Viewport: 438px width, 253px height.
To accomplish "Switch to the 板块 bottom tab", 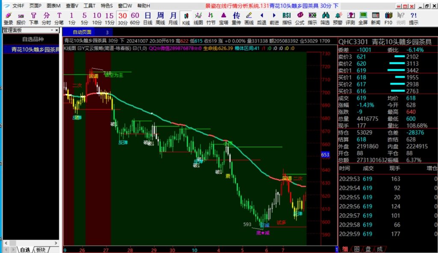I will coord(41,250).
